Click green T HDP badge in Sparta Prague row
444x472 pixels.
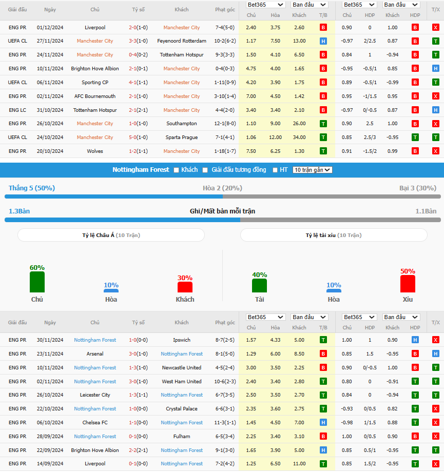click(415, 137)
